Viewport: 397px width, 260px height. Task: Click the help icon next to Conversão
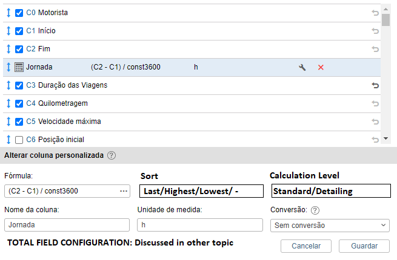pos(315,210)
